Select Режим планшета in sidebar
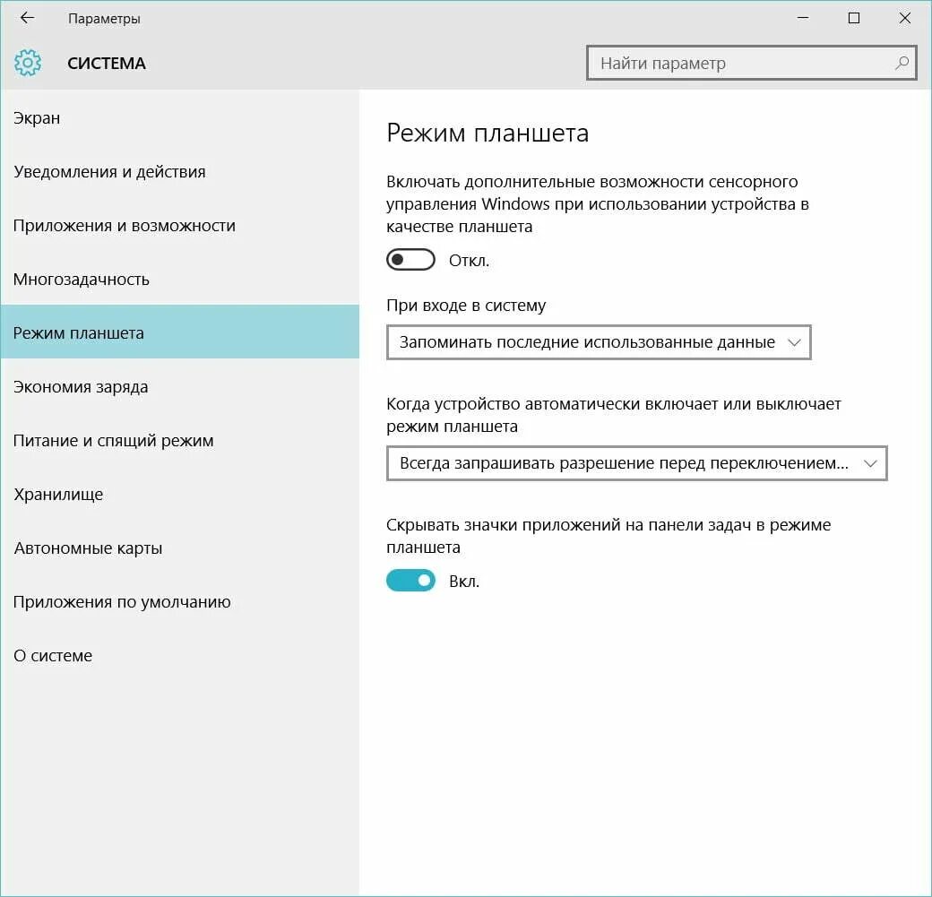The image size is (932, 897). point(179,332)
